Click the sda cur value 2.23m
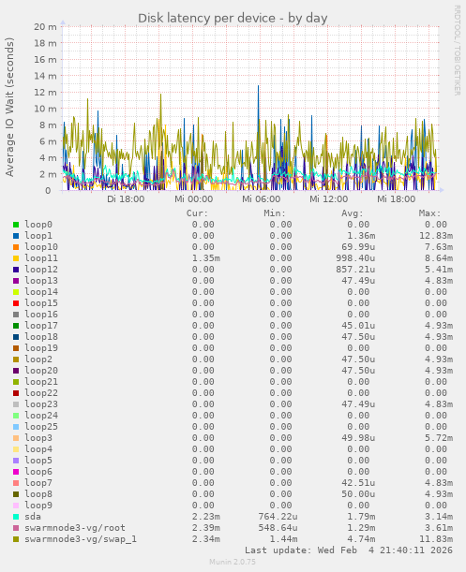 point(206,517)
